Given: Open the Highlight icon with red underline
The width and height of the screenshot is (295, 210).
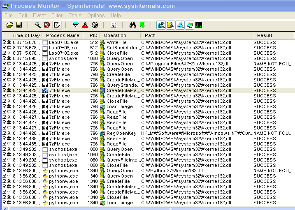Looking at the screenshot, I should [85, 25].
